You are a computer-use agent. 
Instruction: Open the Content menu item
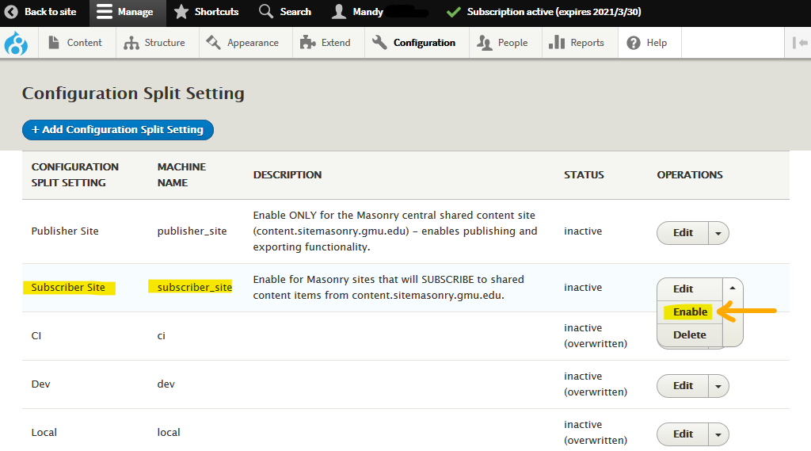(77, 43)
